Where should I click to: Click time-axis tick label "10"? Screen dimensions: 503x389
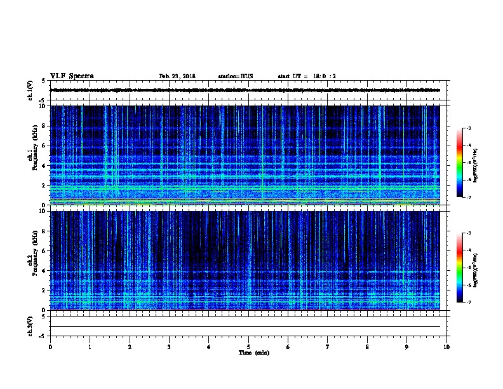[x=446, y=346]
